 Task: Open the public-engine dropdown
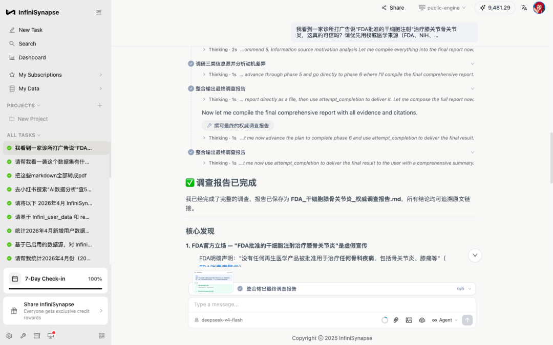coord(442,8)
